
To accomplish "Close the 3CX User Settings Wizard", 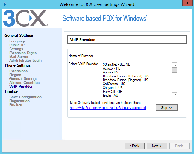I will (187, 3).
